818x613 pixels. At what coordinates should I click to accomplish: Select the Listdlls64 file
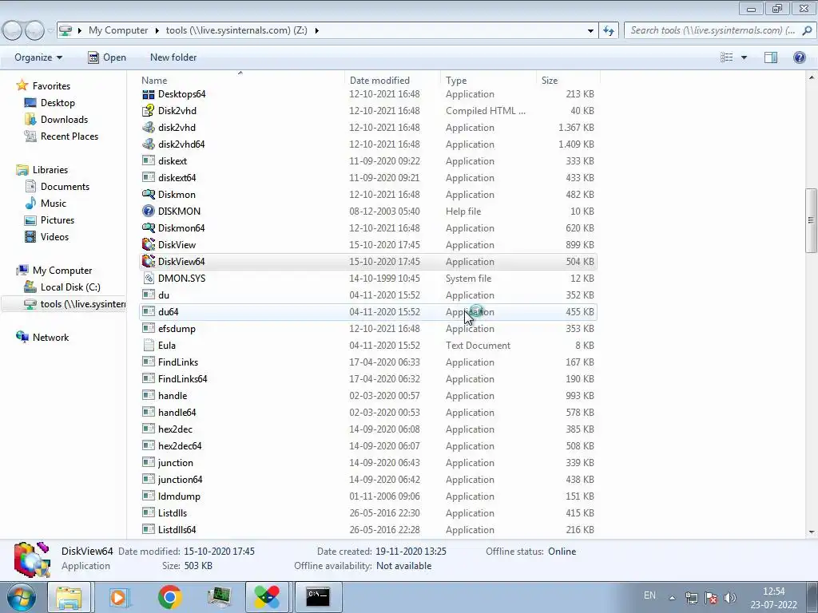point(177,530)
